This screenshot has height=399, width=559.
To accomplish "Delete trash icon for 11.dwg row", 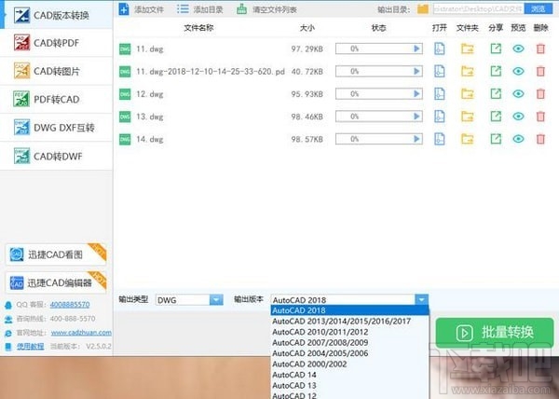I will 540,48.
